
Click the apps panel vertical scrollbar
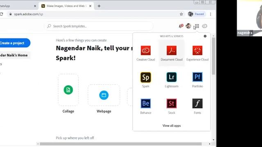pyautogui.click(x=214, y=56)
